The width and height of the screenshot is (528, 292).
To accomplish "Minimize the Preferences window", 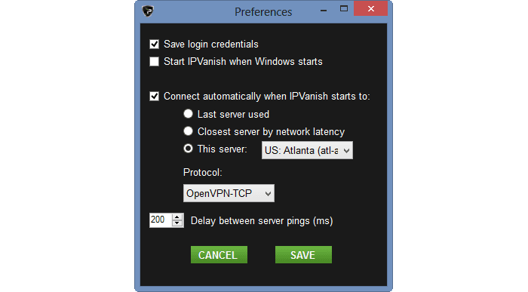I will (324, 10).
